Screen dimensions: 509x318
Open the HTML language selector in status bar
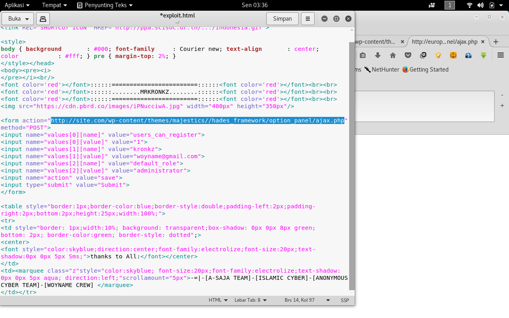(218, 300)
